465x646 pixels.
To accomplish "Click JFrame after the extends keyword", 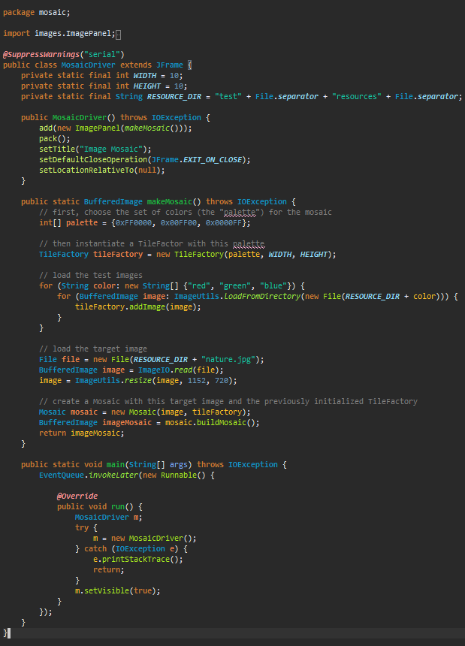I will 170,65.
